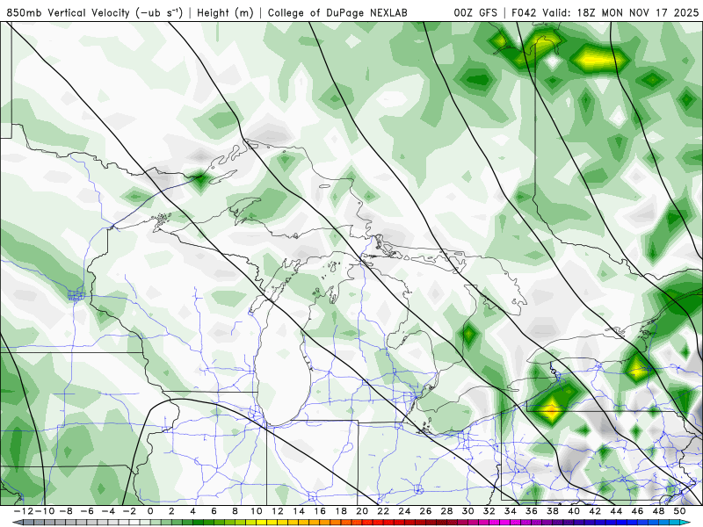
Task: Click the "-12" color scale label
Action: click(x=24, y=511)
